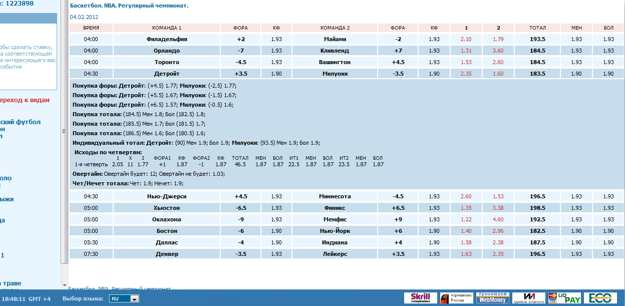The height and width of the screenshot is (306, 625).
Task: Pick win odds 1.31 for Орландо
Action: pyautogui.click(x=466, y=51)
